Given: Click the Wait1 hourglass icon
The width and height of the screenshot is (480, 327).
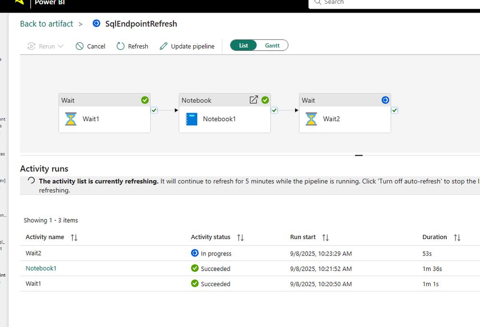Looking at the screenshot, I should coord(71,119).
